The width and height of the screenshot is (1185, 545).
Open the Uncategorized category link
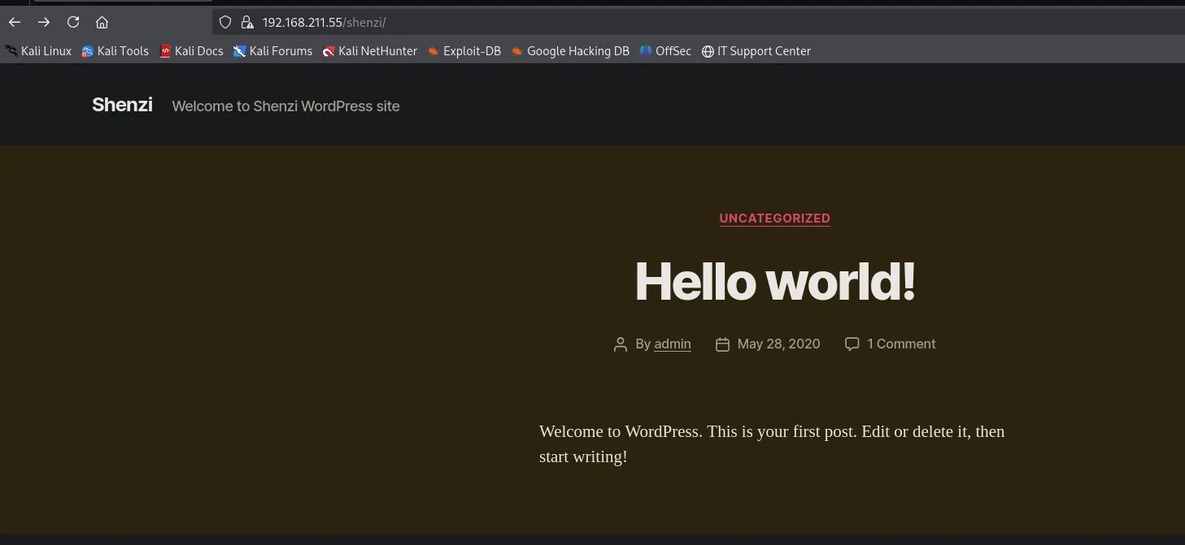click(774, 218)
